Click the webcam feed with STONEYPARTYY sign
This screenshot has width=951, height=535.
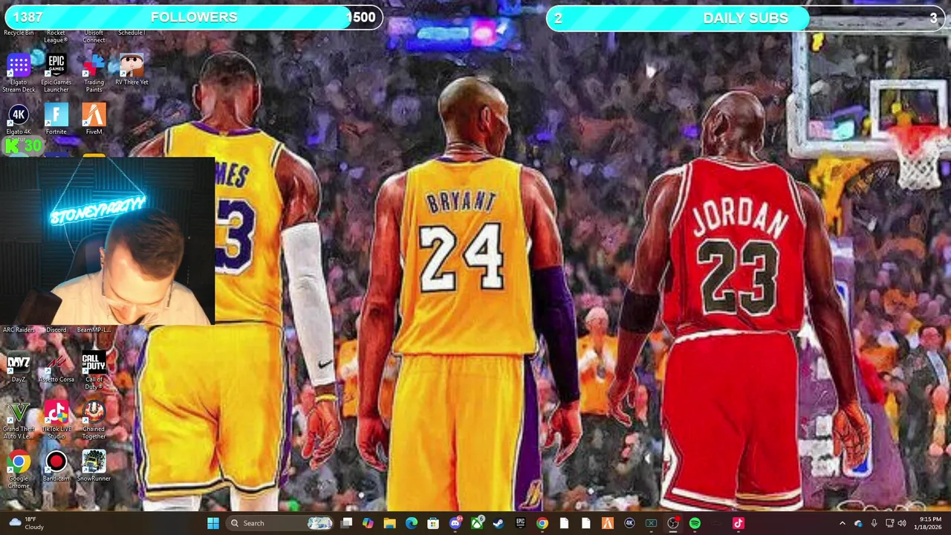(108, 241)
